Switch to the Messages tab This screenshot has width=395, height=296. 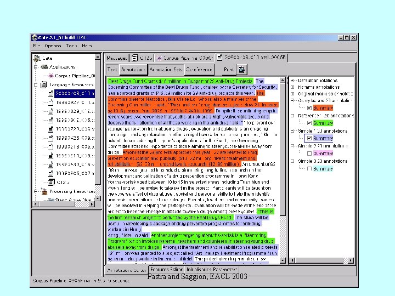click(x=117, y=58)
